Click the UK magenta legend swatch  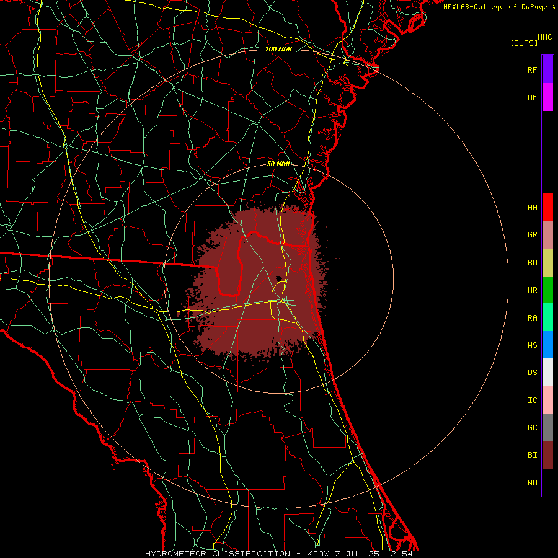[x=547, y=97]
